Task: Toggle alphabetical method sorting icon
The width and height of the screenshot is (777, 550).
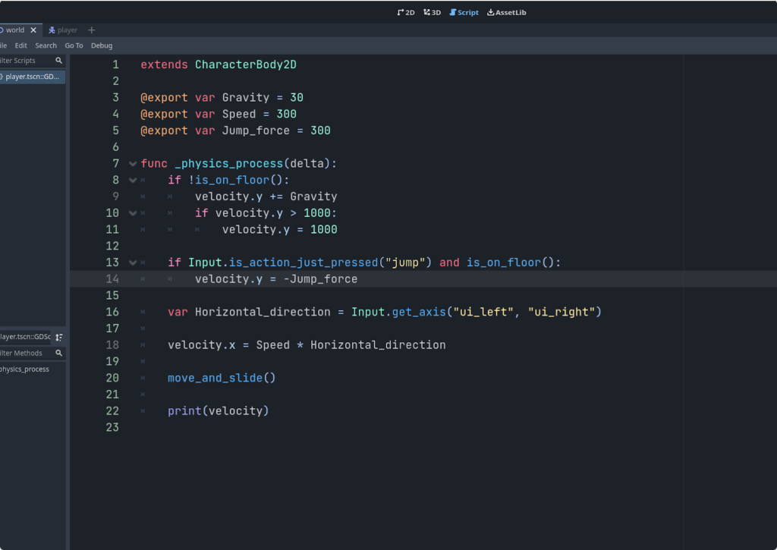Action: (58, 336)
